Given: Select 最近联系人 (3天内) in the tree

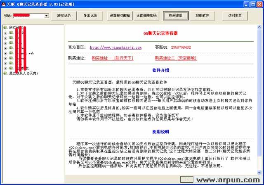Looking at the screenshot, I should (x=24, y=73).
